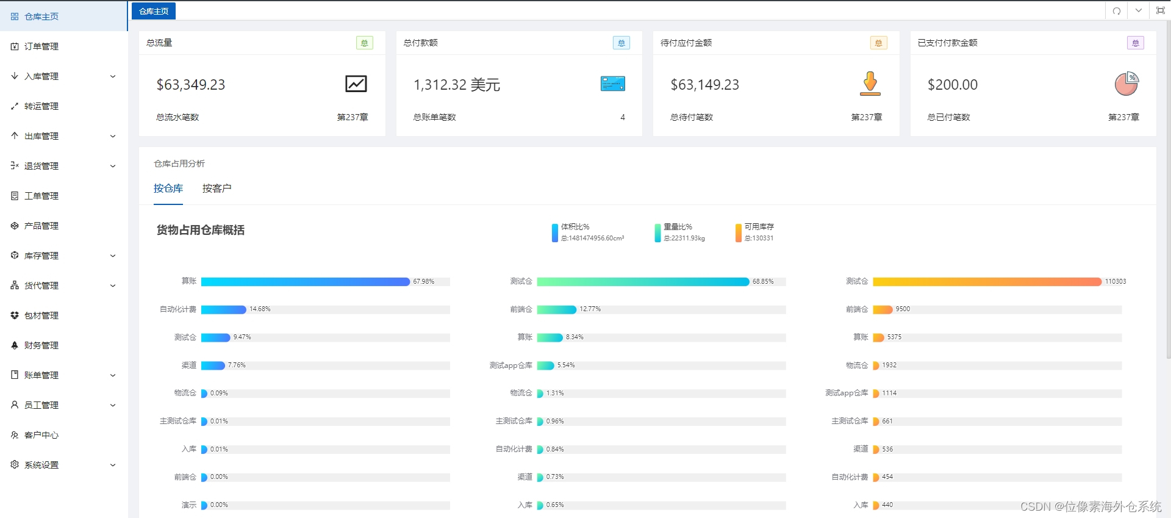The height and width of the screenshot is (518, 1171).
Task: Open 包材管理 menu item
Action: [x=63, y=315]
